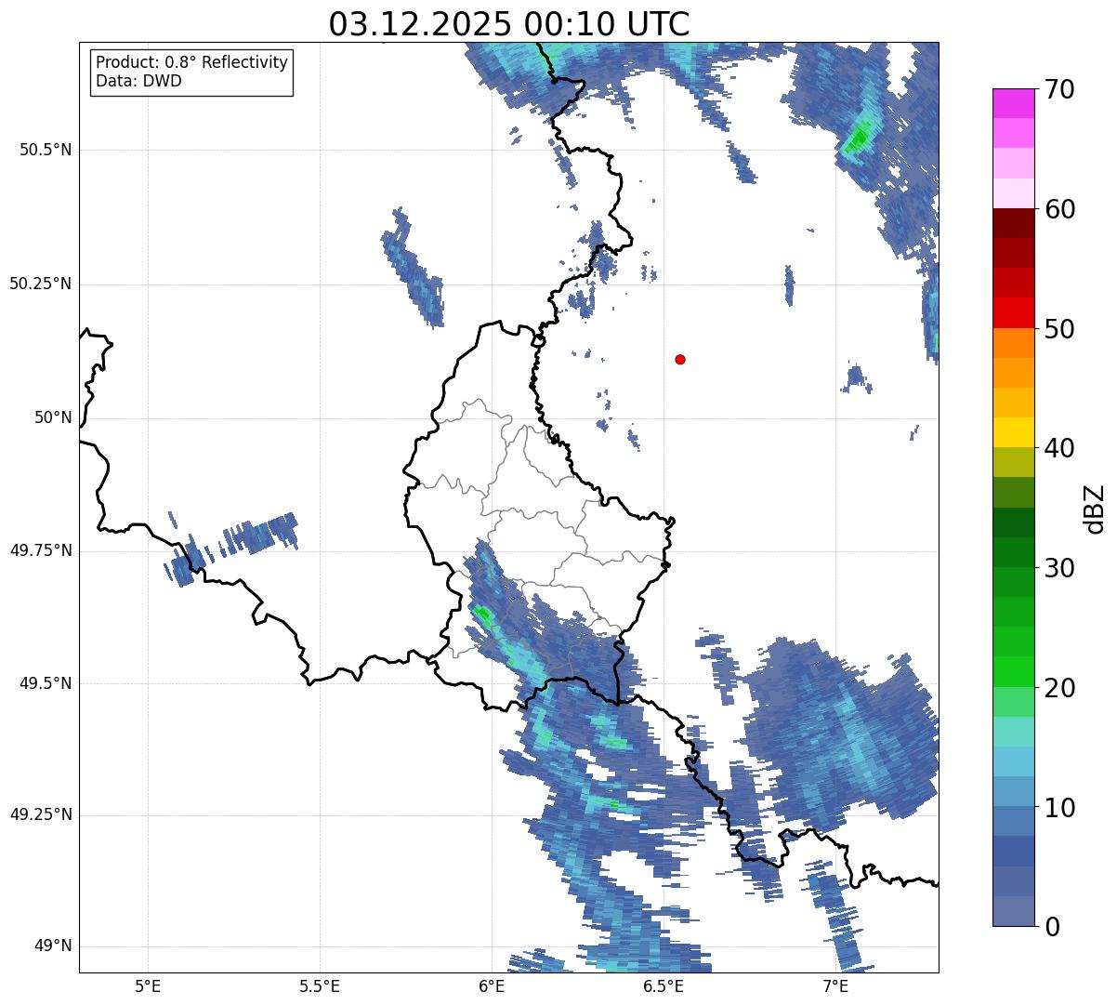Viewport: 1117px width, 1005px height.
Task: Click the green echo core in southwest Luxembourg
Action: pos(482,614)
